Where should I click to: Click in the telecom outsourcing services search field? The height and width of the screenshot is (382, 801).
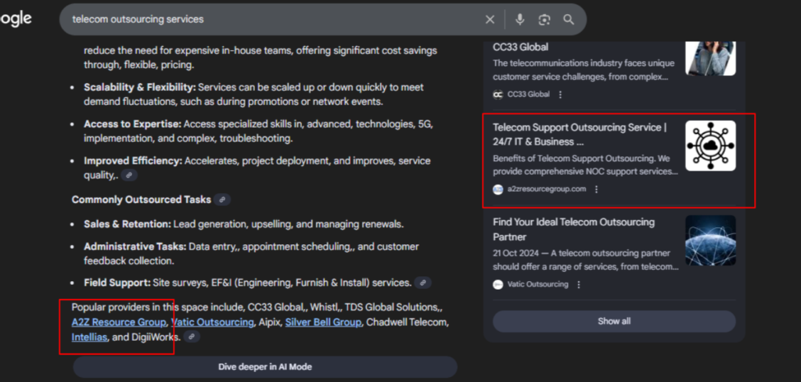(266, 20)
